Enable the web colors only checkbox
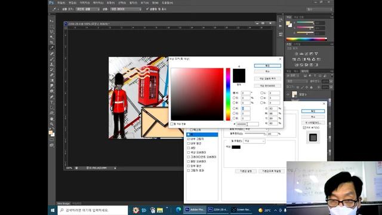This screenshot has height=215, width=382. (172, 124)
